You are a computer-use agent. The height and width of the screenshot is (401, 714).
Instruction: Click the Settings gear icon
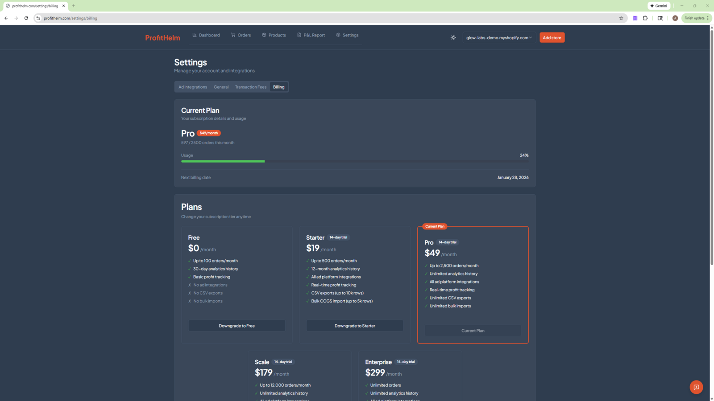(x=338, y=35)
